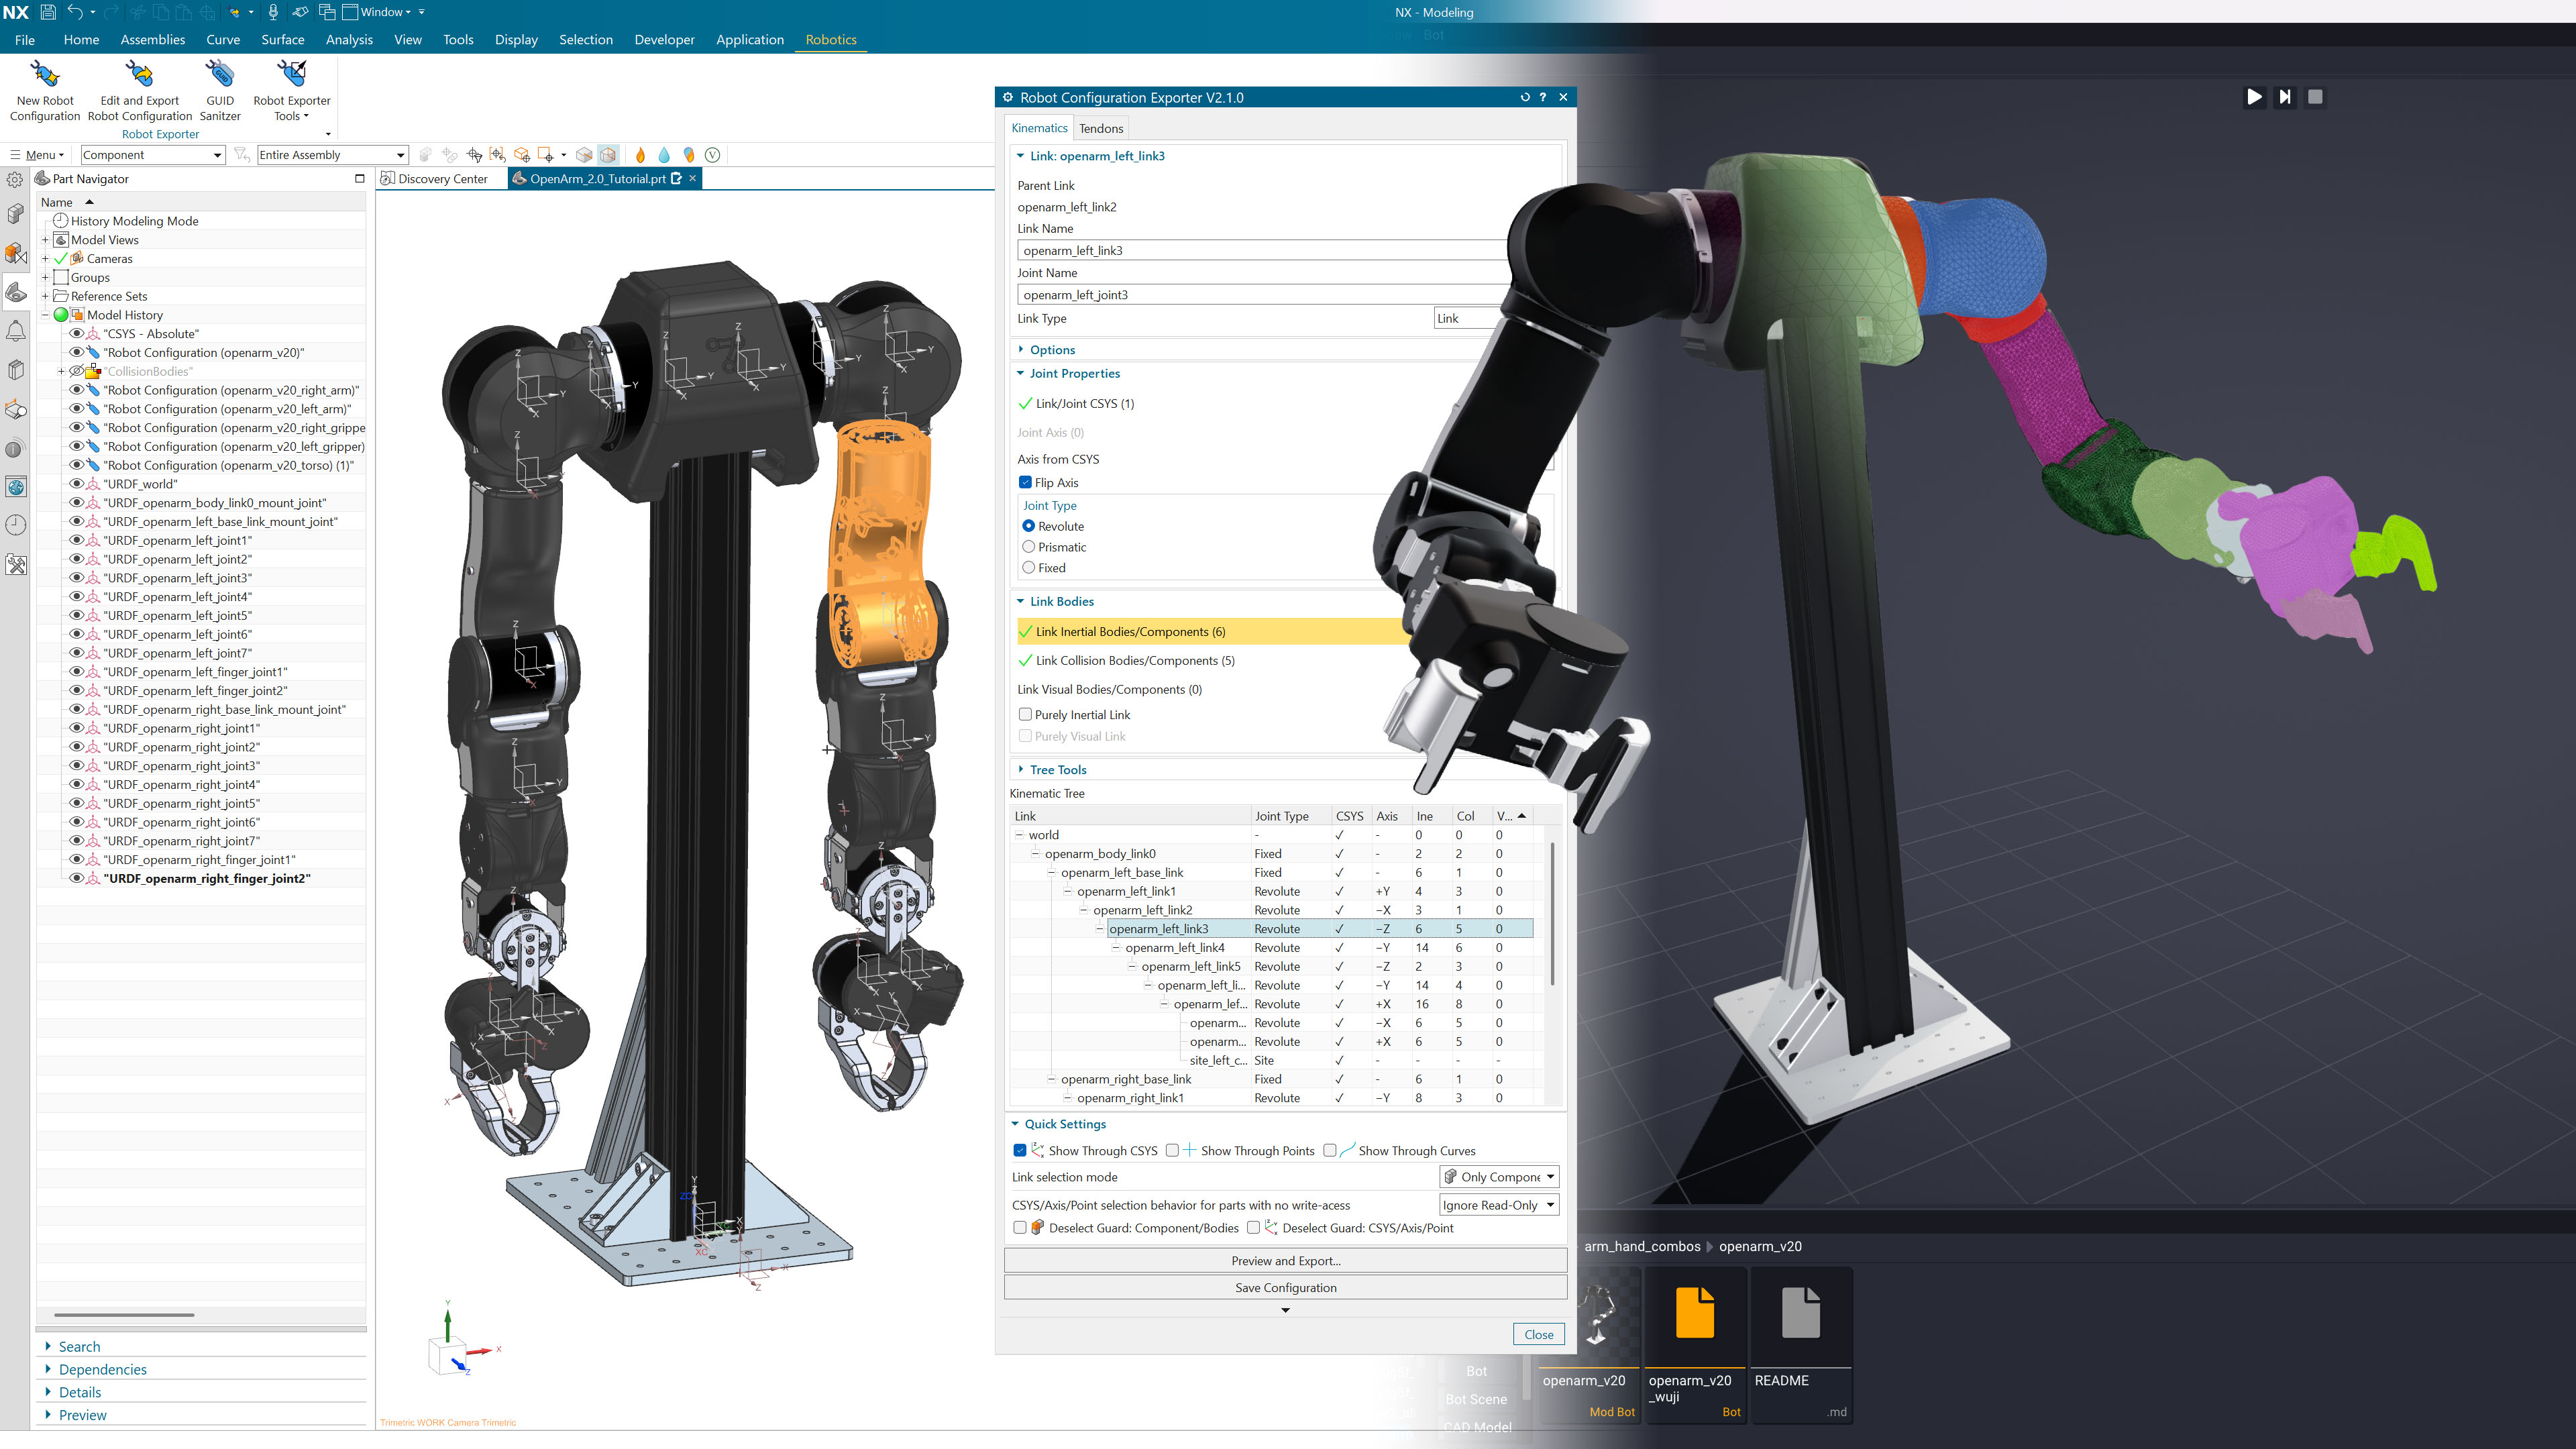Click the gear settings icon above the resource bar
The image size is (2576, 1449).
(x=15, y=180)
